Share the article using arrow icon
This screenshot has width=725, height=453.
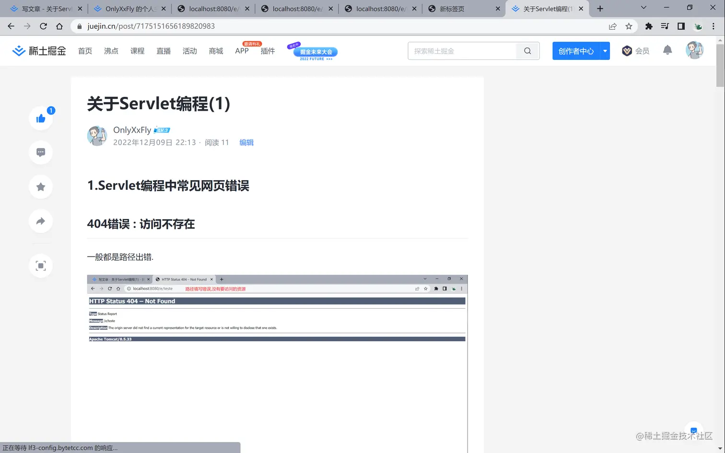coord(41,221)
